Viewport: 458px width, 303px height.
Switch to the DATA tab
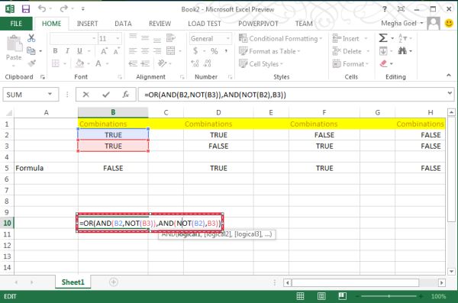[x=123, y=24]
